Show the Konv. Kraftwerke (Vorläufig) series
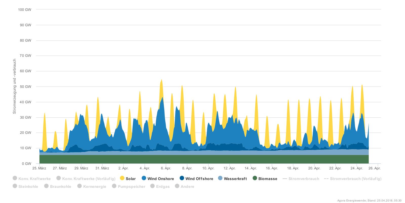 (x=89, y=179)
